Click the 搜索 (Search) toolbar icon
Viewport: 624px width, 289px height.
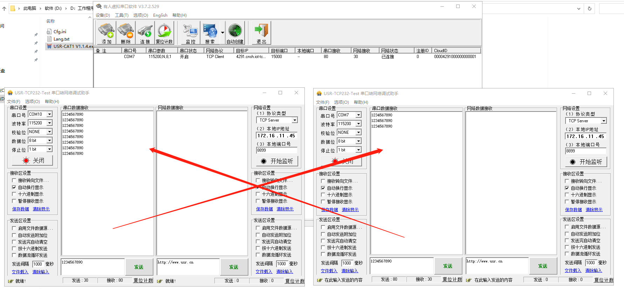(210, 33)
